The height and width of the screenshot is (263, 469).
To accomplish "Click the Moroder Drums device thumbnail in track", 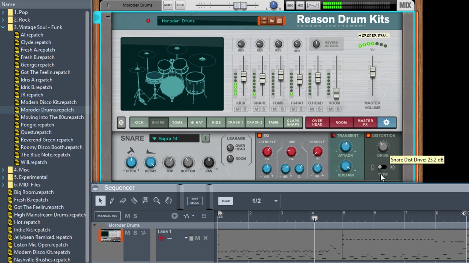I will (111, 236).
